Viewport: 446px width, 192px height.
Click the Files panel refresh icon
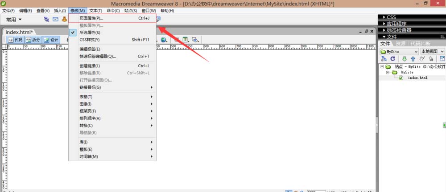click(x=392, y=58)
